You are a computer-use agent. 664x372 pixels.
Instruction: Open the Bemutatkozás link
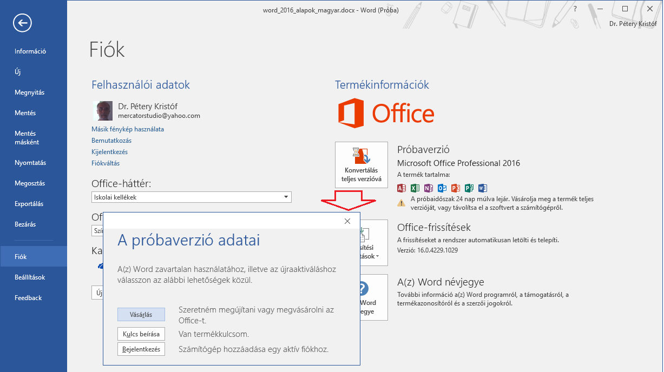[x=111, y=141]
